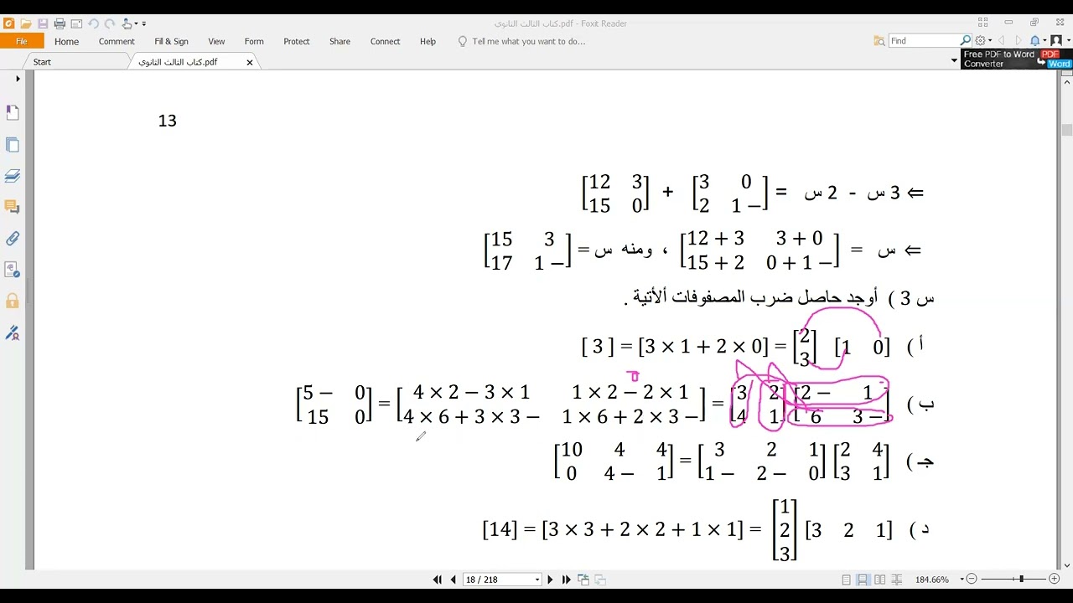Print the PDF with the printer icon
The image size is (1073, 603).
click(x=60, y=23)
